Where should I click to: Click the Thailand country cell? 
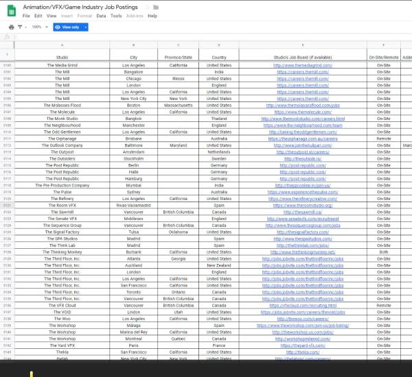click(x=219, y=119)
